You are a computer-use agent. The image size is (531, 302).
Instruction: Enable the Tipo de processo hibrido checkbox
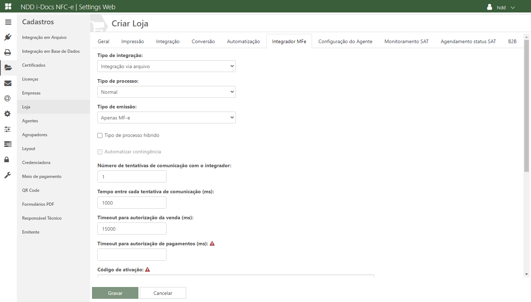tap(100, 135)
